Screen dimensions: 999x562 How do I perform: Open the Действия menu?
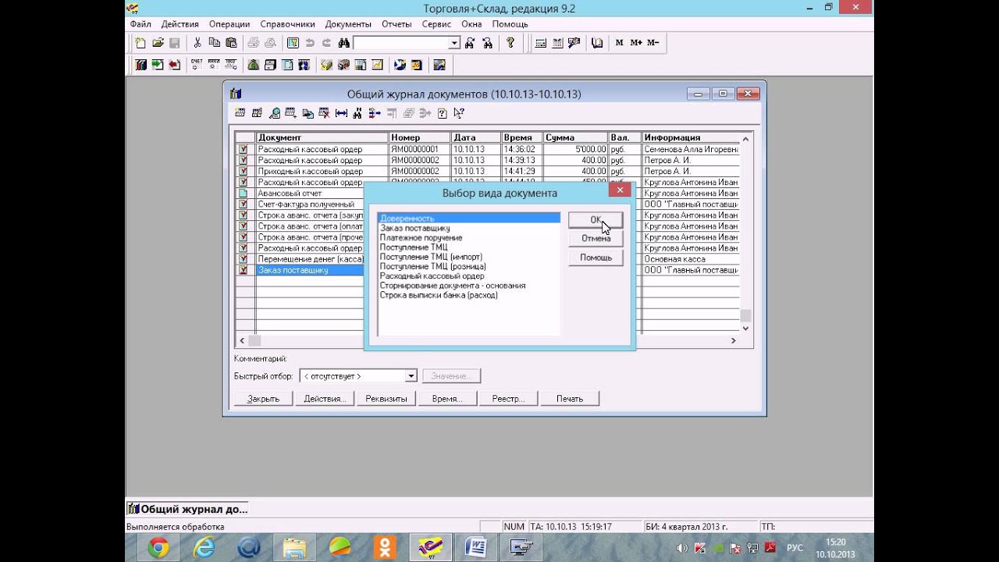tap(180, 24)
